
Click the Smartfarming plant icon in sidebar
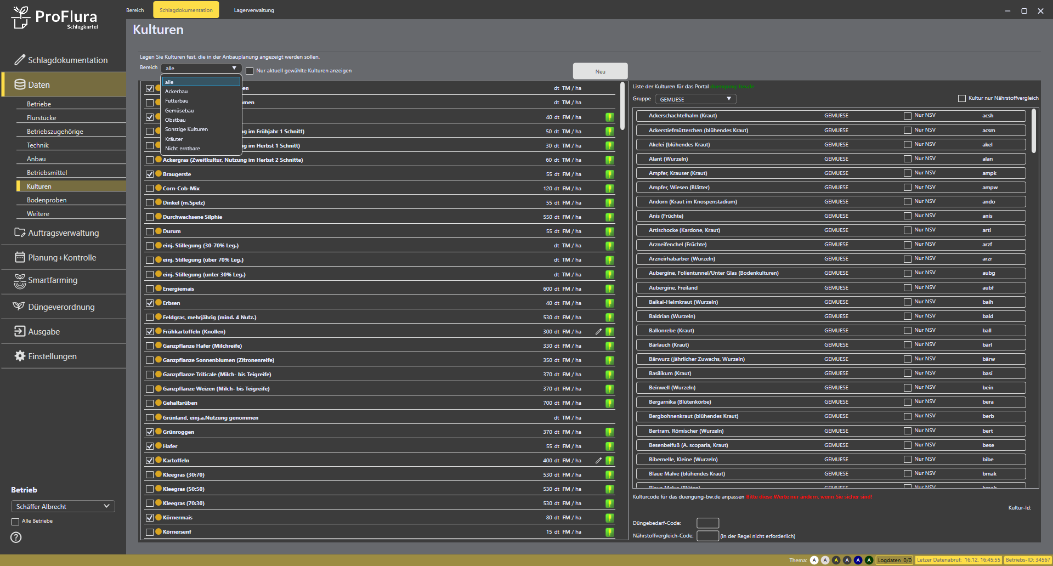pos(20,281)
